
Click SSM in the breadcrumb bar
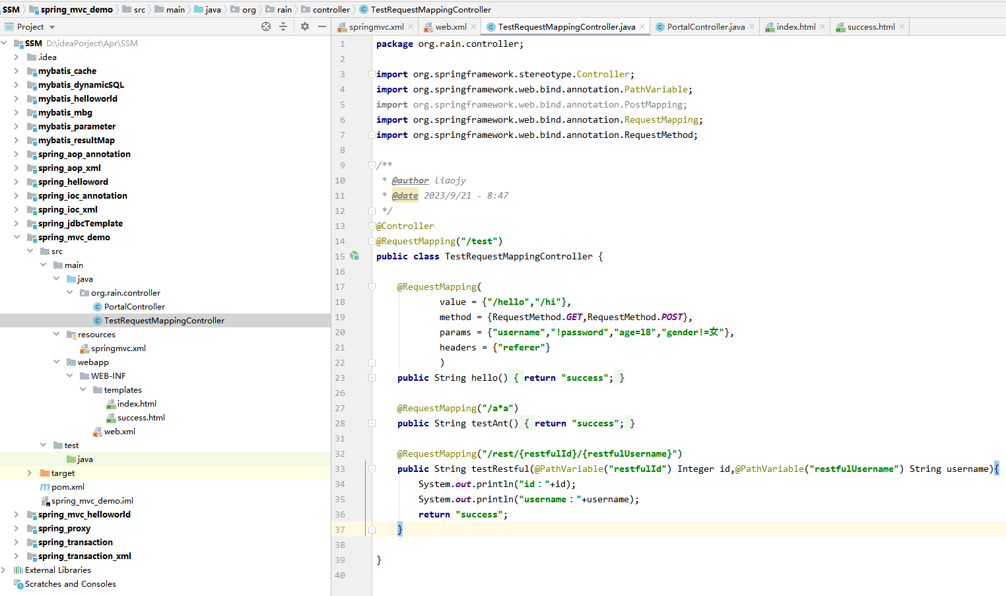(11, 9)
